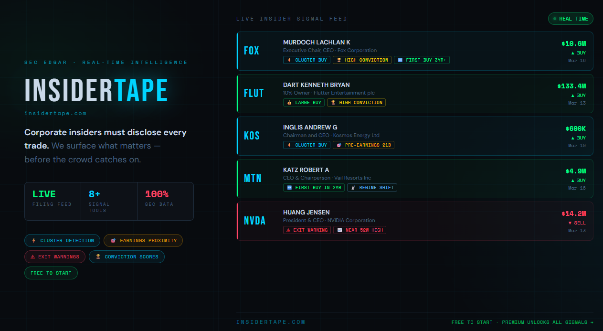Click the money bag icon on LARGE BUY badge
The height and width of the screenshot is (331, 603).
[289, 102]
